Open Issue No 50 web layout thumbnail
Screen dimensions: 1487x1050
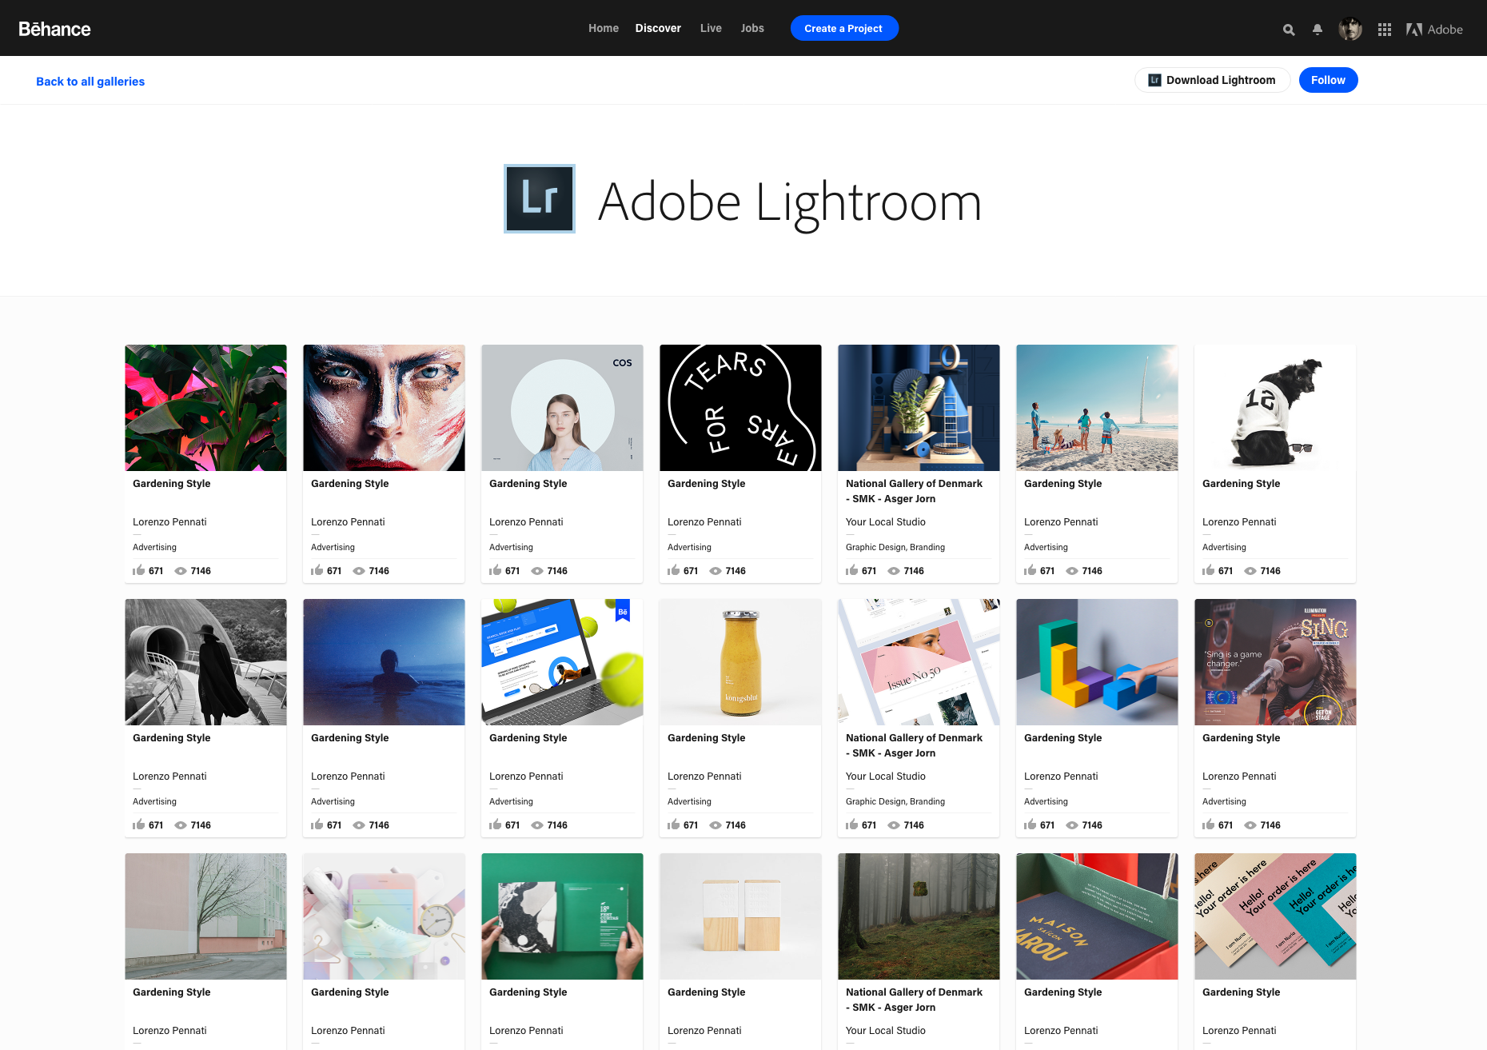point(919,662)
